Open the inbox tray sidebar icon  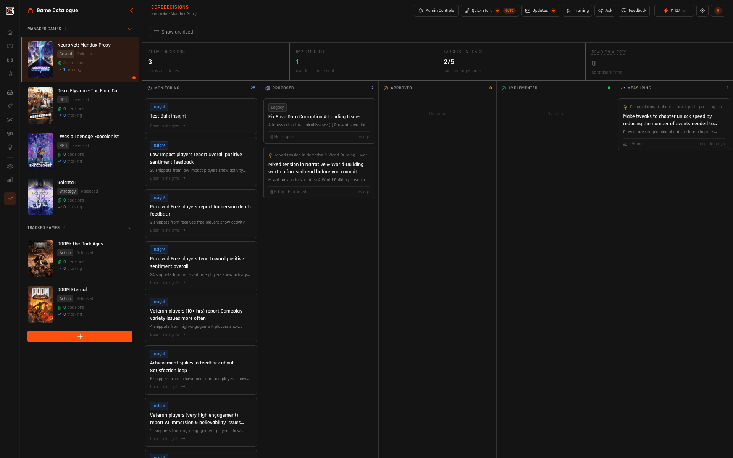click(10, 92)
